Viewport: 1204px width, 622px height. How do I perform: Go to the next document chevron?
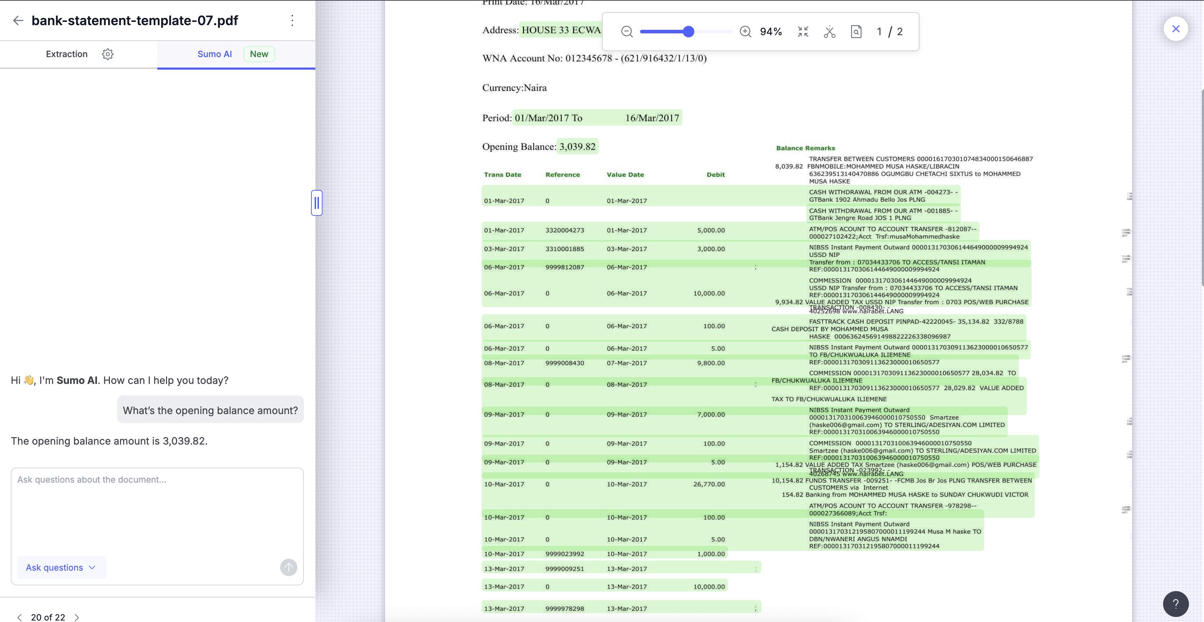[77, 617]
